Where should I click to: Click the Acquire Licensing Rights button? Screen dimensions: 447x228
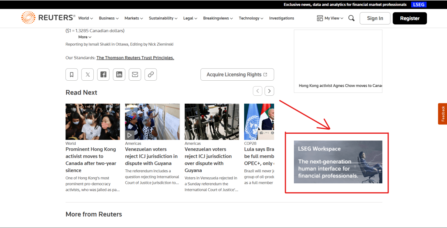[x=237, y=75]
